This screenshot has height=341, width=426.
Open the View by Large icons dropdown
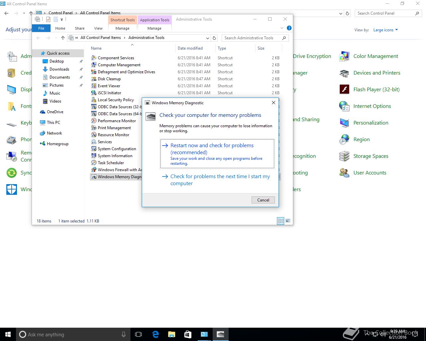(x=385, y=30)
